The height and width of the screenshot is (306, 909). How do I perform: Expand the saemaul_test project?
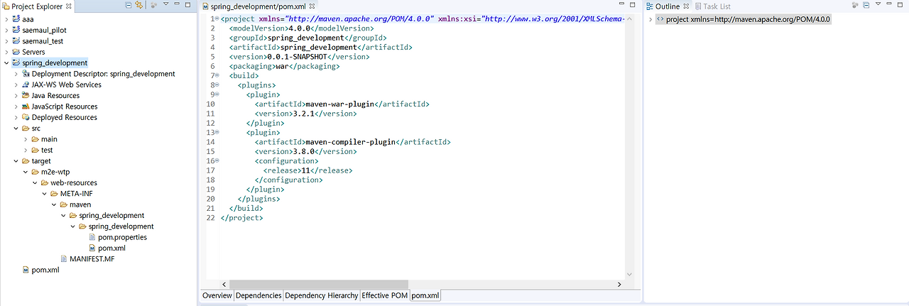pos(6,41)
